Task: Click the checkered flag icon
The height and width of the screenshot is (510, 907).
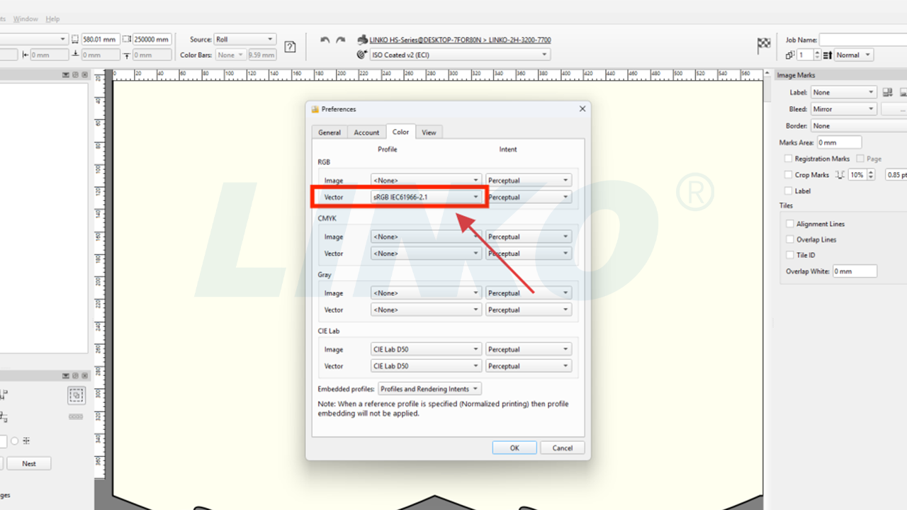Action: pos(764,46)
